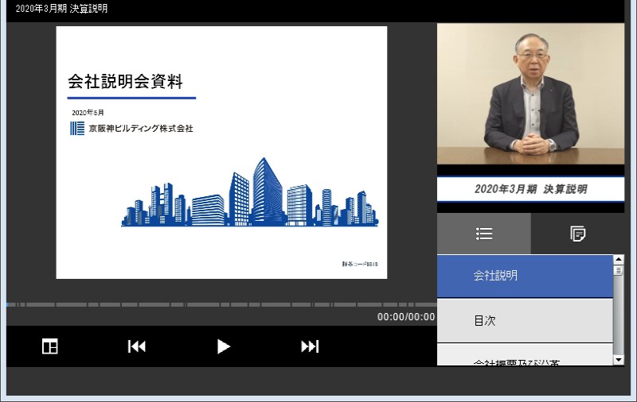Select the 目次 chapter

pos(525,320)
